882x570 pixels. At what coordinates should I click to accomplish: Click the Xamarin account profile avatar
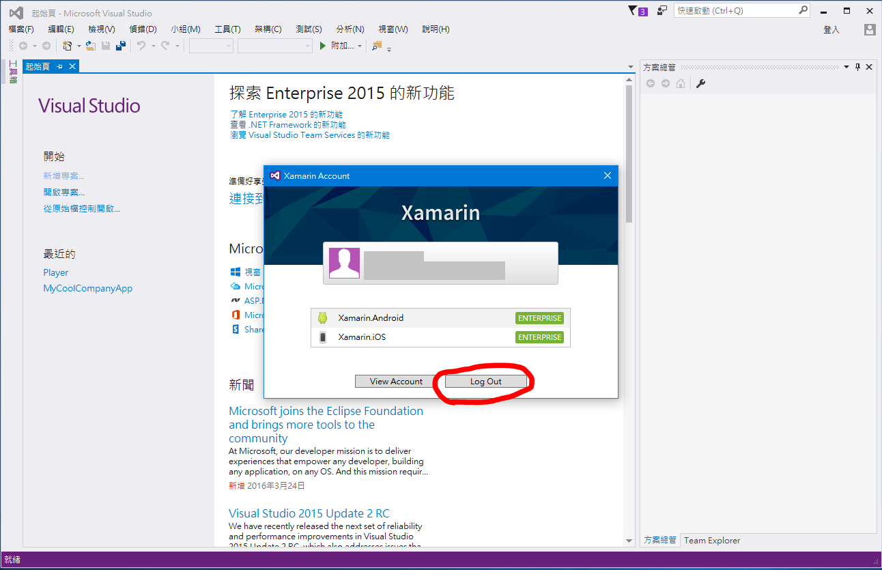[x=344, y=263]
